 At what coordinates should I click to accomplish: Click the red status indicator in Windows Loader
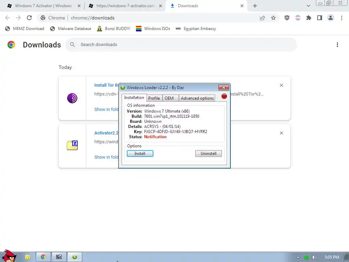[x=224, y=96]
